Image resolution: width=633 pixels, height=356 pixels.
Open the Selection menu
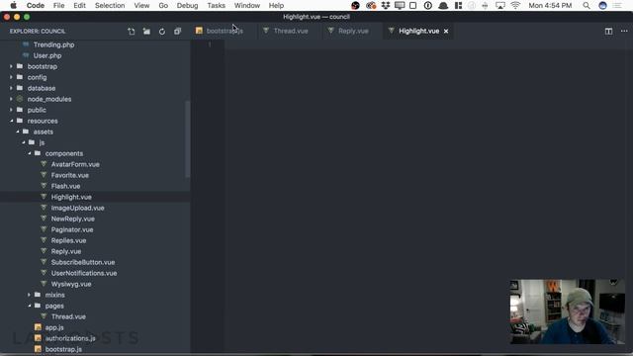pos(110,6)
